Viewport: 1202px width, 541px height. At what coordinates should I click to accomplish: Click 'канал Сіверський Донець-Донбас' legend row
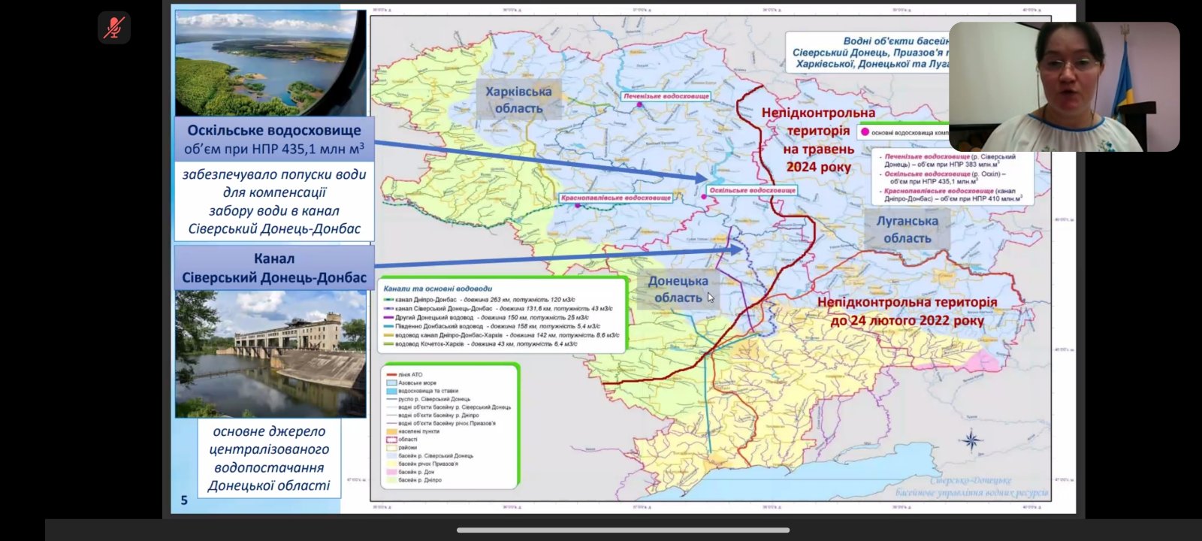(x=498, y=309)
